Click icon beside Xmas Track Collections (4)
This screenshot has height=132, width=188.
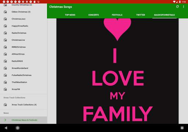pyautogui.click(x=5, y=105)
